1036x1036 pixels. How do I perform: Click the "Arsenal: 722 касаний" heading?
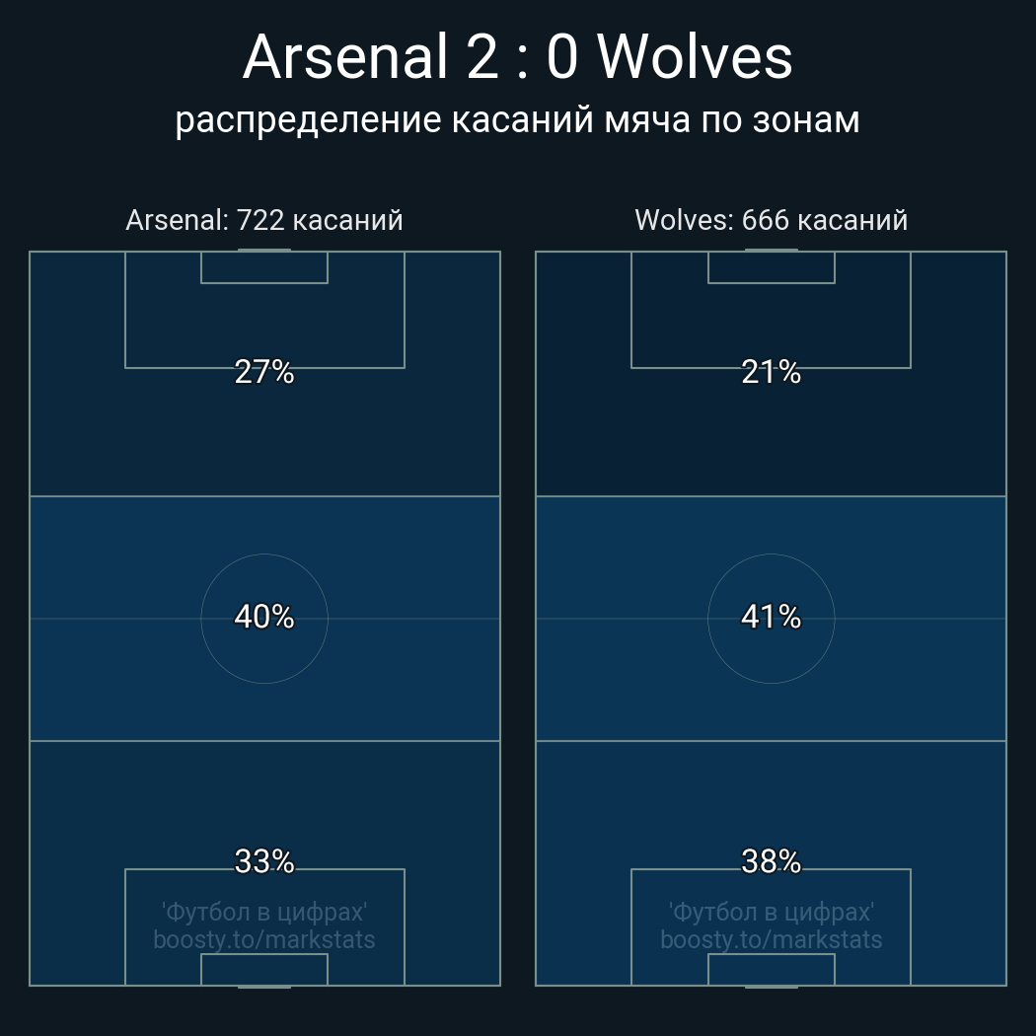[264, 220]
